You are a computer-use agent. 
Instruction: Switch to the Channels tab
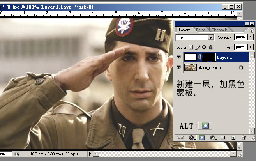tap(219, 30)
